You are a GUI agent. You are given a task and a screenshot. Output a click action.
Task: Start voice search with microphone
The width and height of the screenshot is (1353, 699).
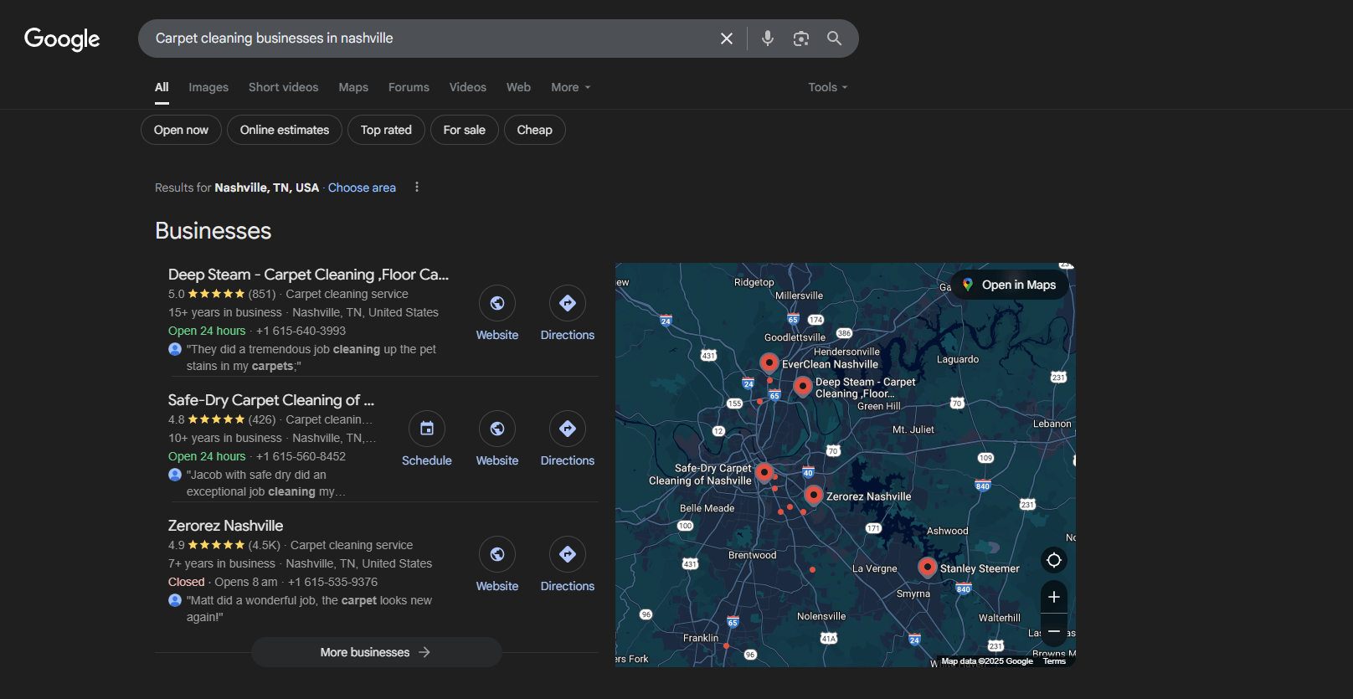(767, 39)
